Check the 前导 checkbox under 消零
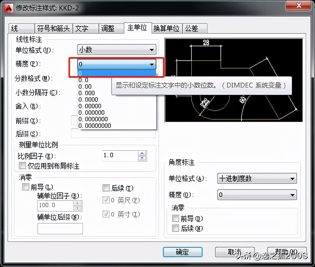Screen dimensions: 315x267 click(x=26, y=187)
